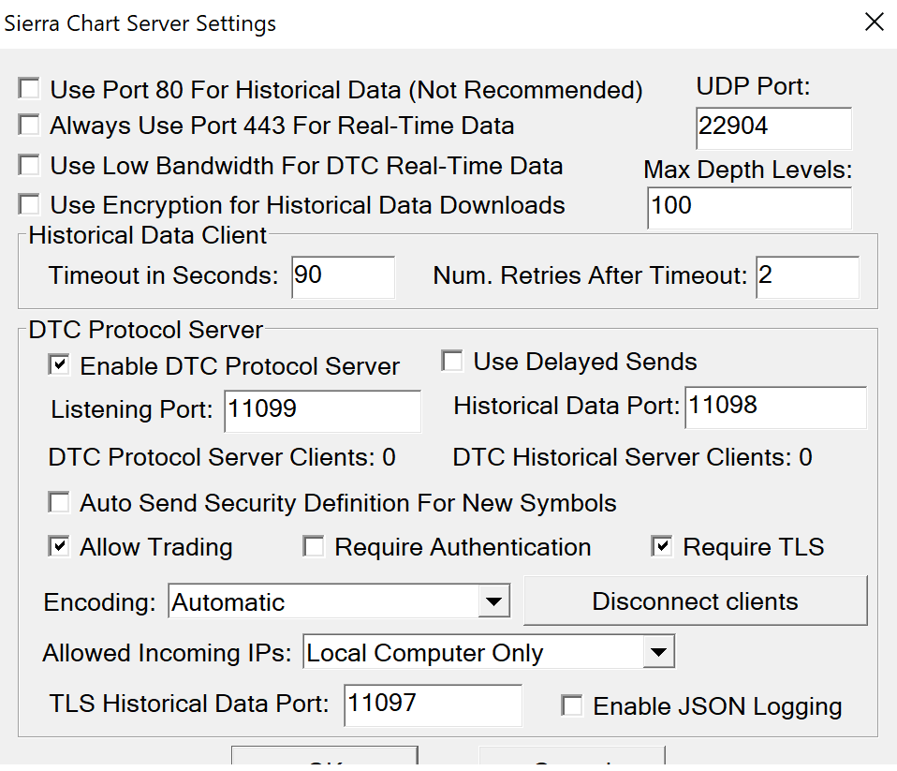This screenshot has width=897, height=771.
Task: Close the Sierra Chart Server Settings dialog
Action: tap(875, 22)
